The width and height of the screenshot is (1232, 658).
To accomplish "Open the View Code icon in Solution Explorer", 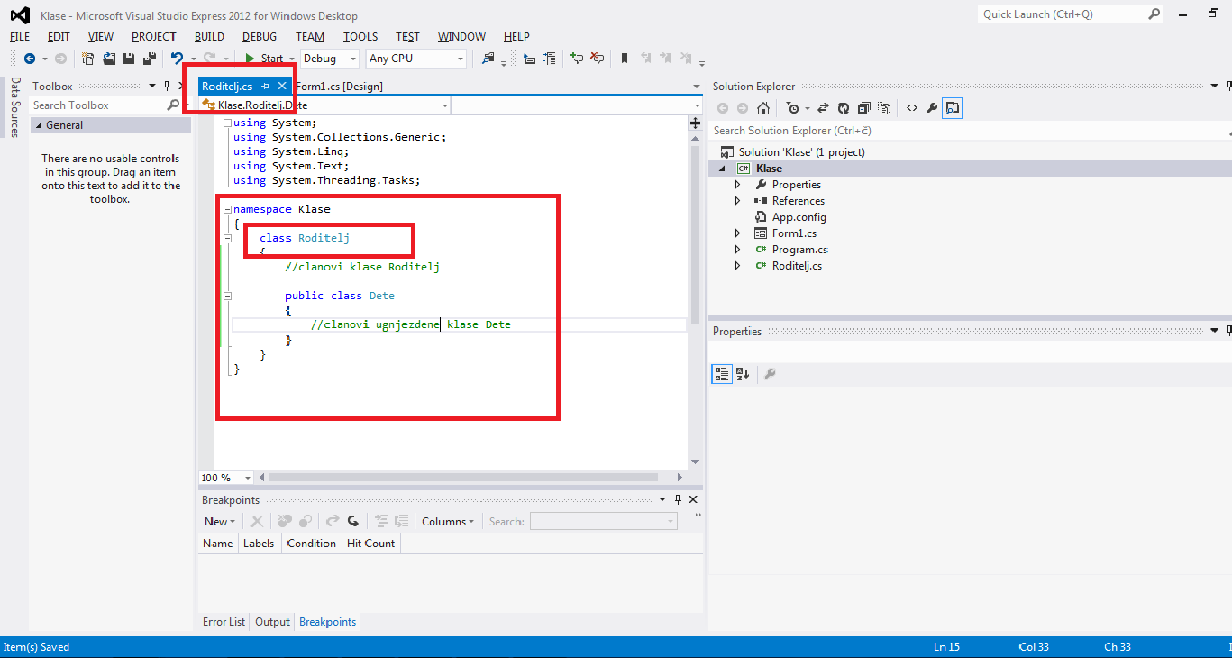I will tap(912, 108).
